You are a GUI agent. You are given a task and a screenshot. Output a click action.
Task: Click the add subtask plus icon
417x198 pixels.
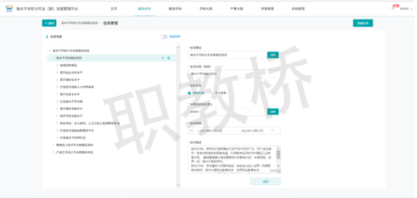point(163,58)
